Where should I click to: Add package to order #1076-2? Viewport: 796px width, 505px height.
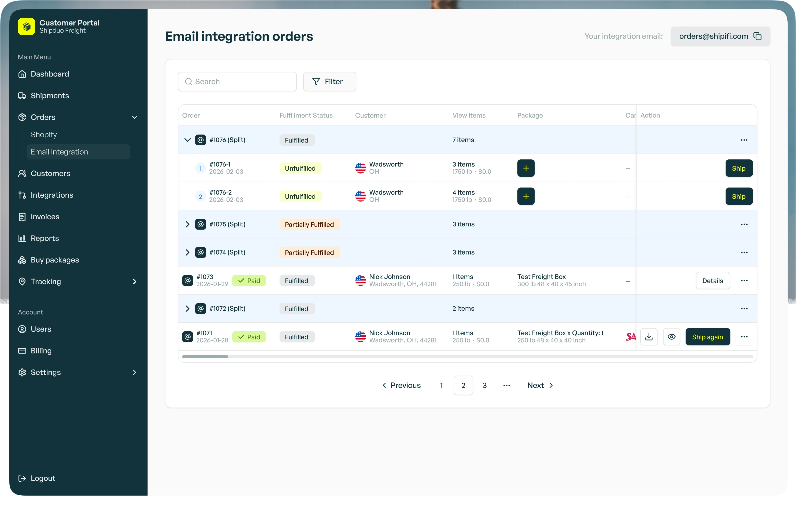coord(526,196)
